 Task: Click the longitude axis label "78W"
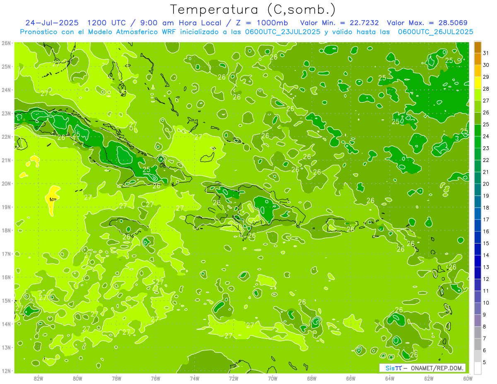tap(116, 378)
